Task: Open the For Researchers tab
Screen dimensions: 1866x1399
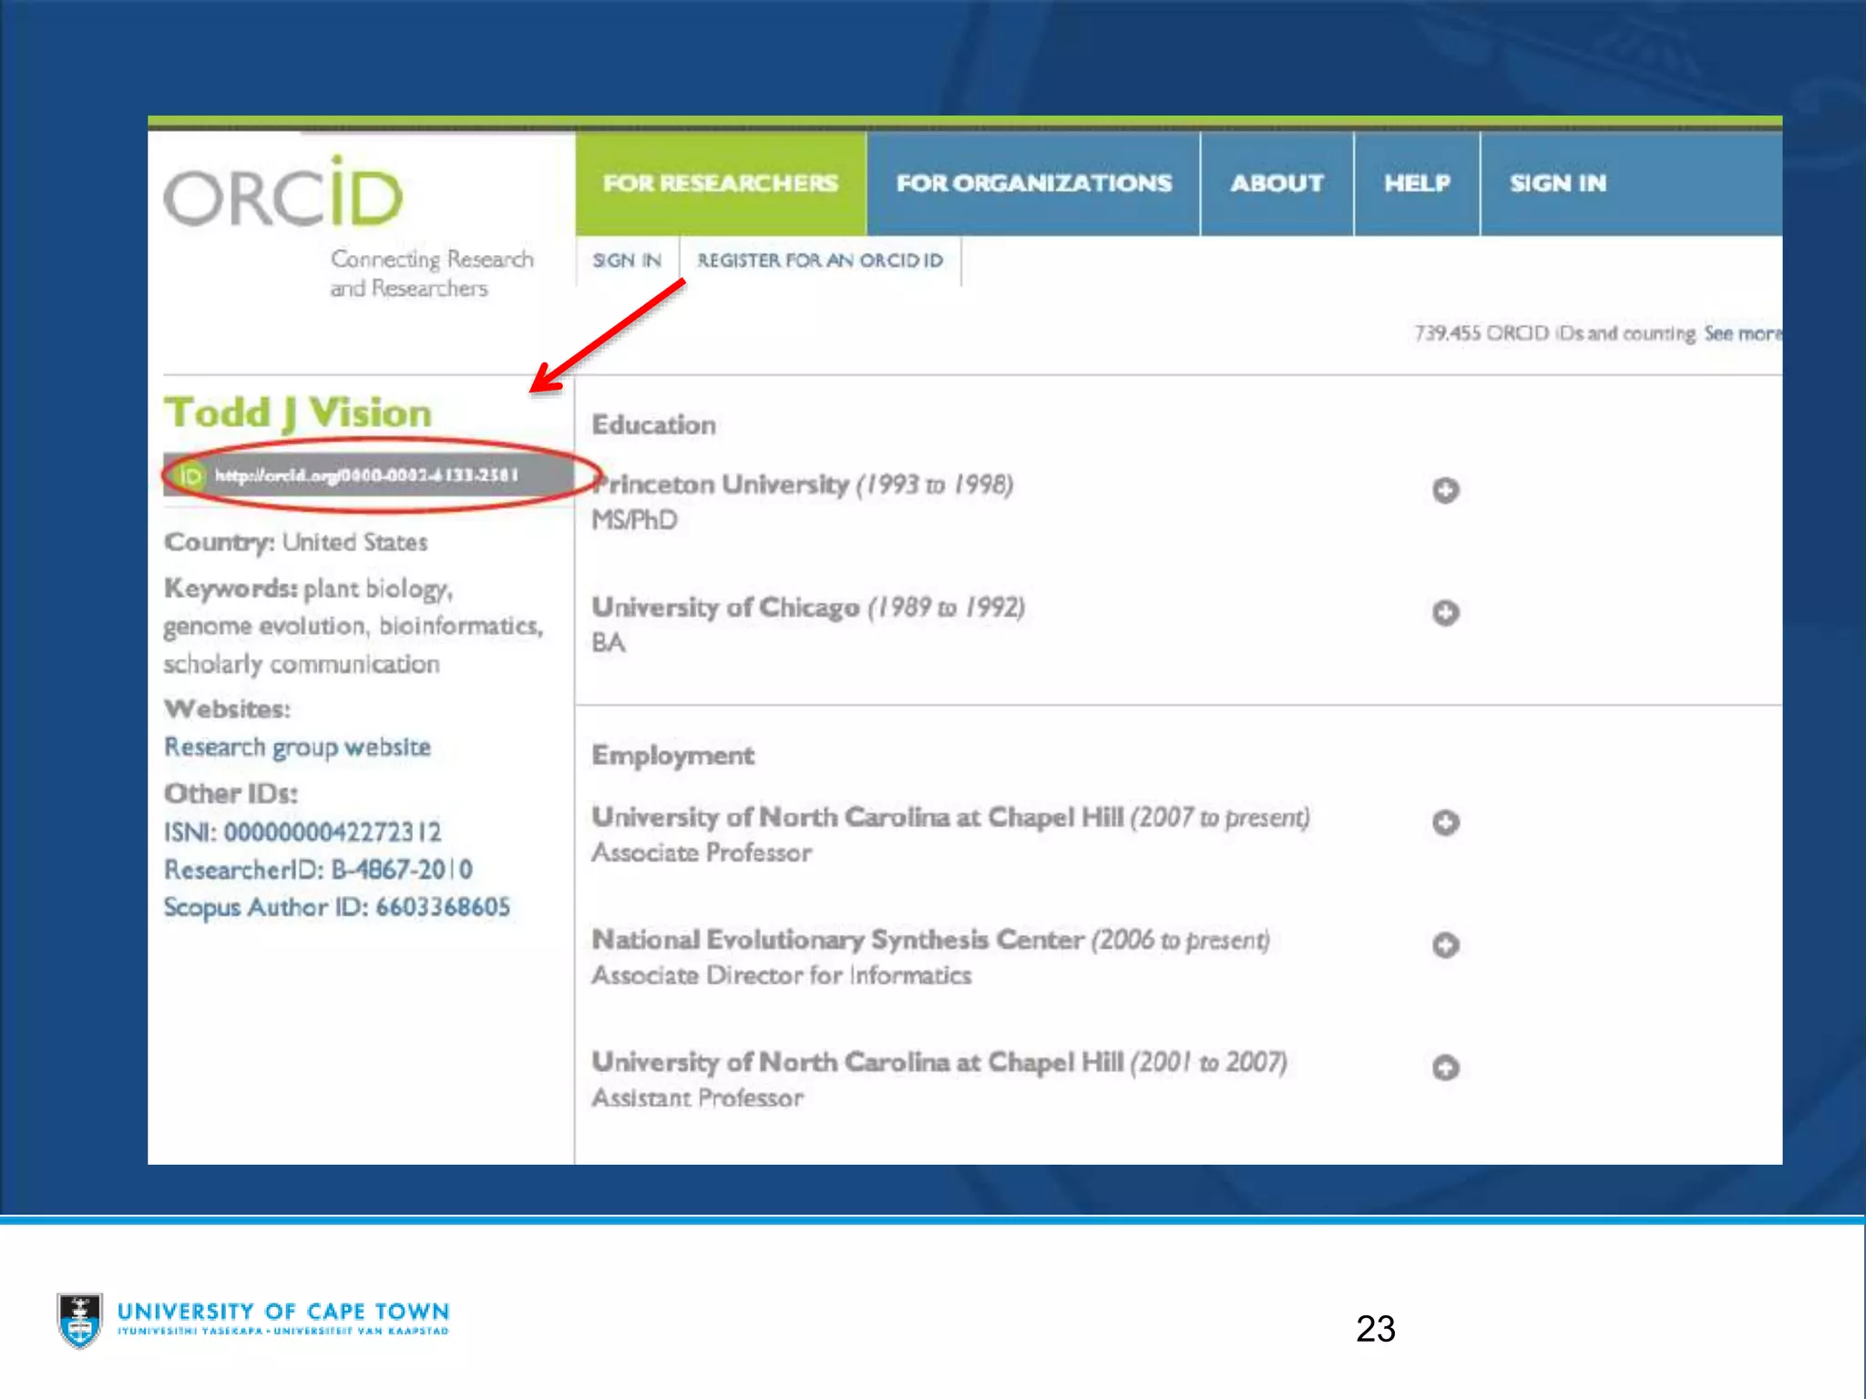Action: click(720, 183)
